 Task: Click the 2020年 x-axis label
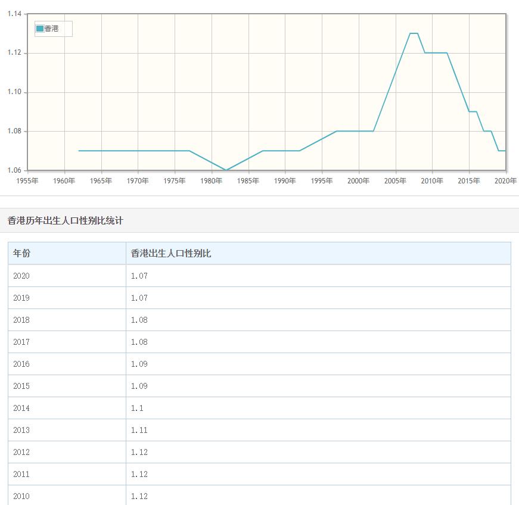click(x=505, y=181)
